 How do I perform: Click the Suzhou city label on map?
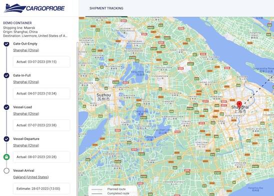coord(103,97)
